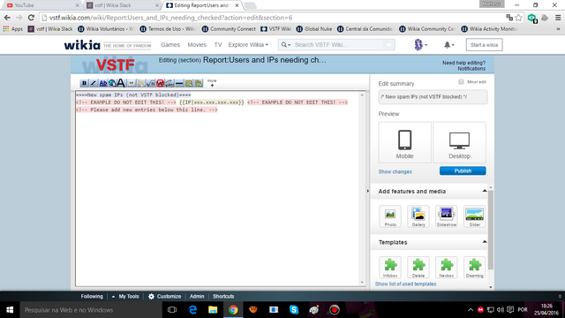565x318 pixels.
Task: Click Show changes link
Action: click(395, 171)
